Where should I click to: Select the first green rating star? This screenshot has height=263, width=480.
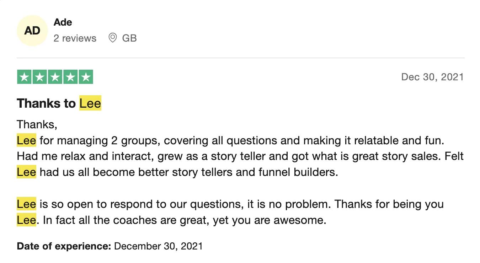coord(24,77)
